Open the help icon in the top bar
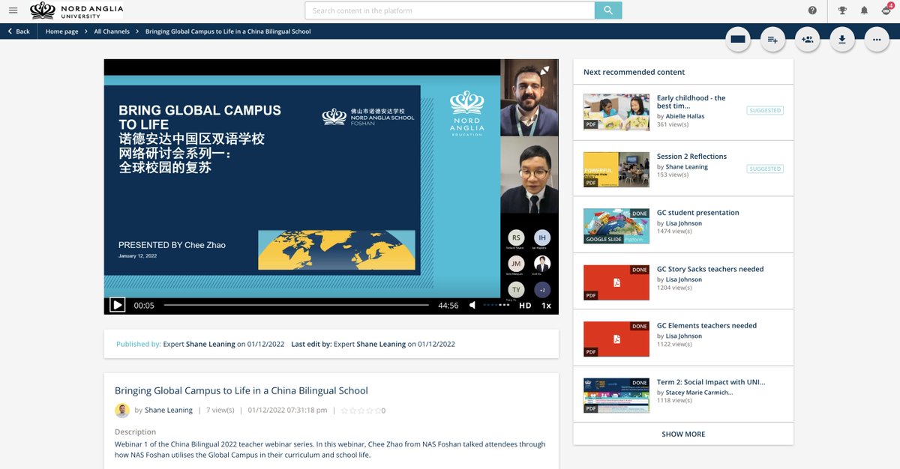 [812, 10]
